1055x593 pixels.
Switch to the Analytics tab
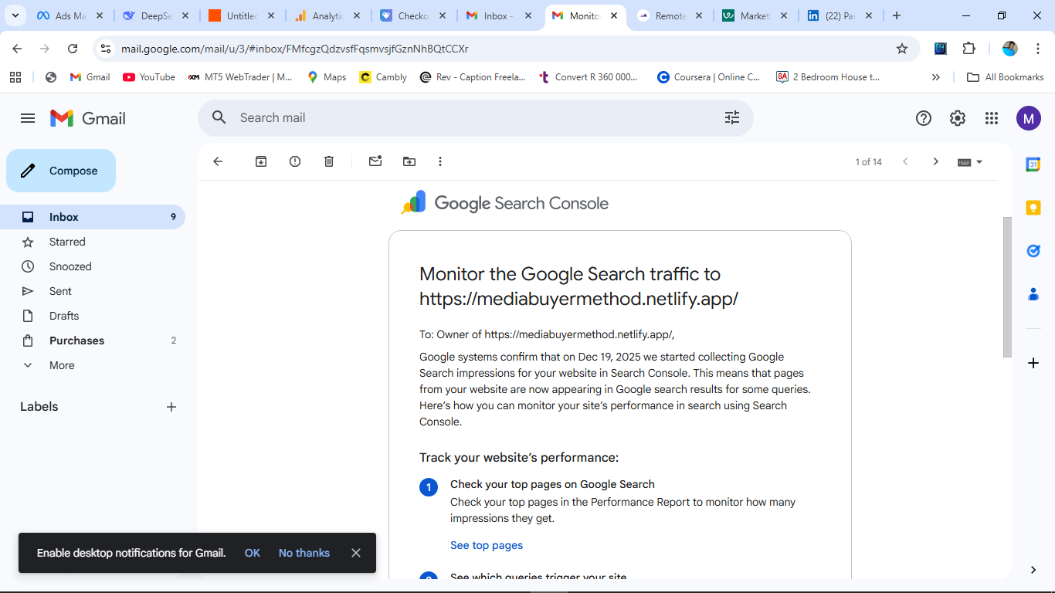[327, 15]
